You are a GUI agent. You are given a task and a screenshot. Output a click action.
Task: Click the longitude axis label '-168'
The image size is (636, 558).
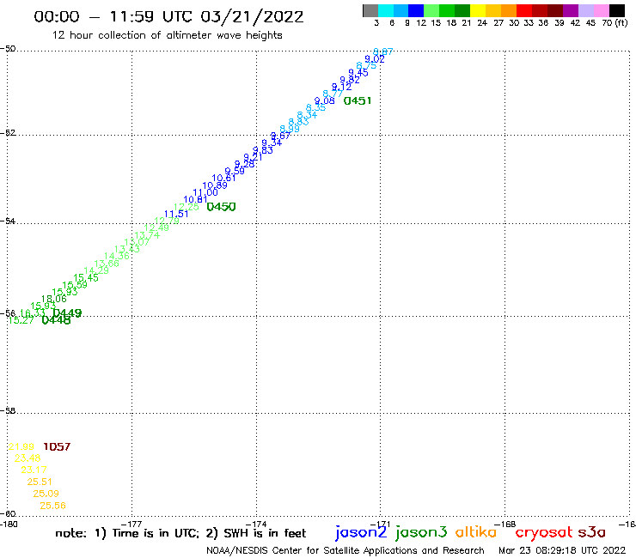pos(505,524)
